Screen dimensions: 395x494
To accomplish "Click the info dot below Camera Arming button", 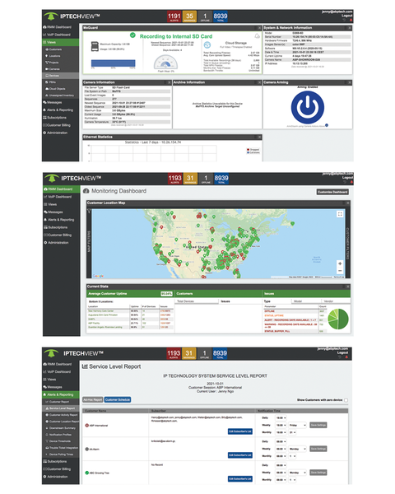I will [x=327, y=125].
